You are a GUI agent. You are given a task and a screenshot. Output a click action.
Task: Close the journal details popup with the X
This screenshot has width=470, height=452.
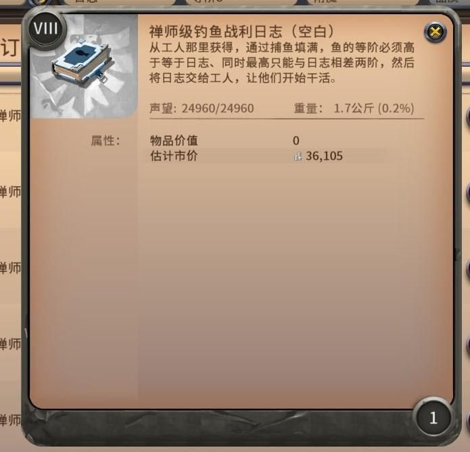[435, 32]
